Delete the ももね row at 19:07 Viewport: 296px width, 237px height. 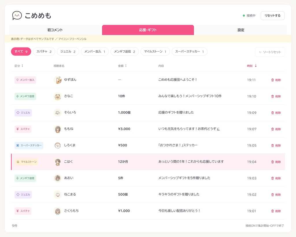tap(276, 129)
